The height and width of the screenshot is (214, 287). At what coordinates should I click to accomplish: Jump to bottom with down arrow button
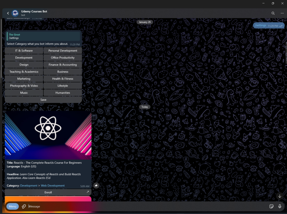279,196
